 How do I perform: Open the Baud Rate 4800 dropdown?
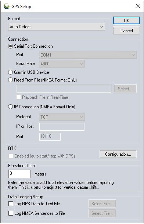pyautogui.click(x=62, y=64)
